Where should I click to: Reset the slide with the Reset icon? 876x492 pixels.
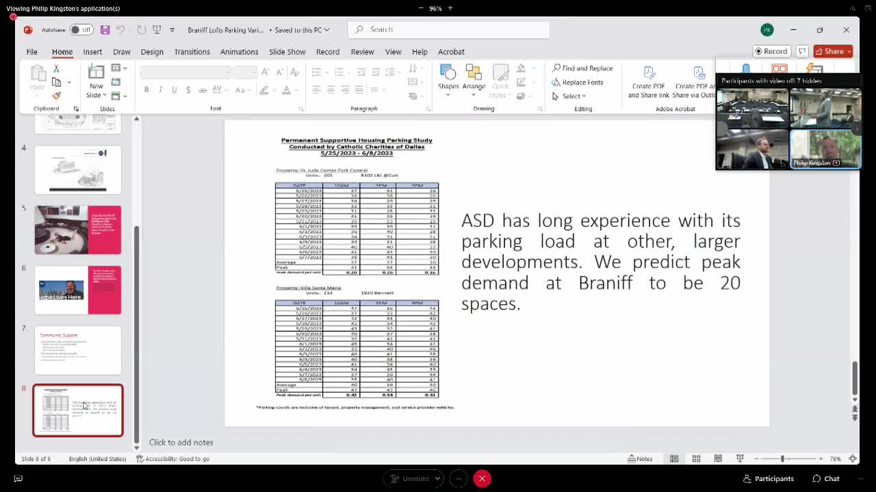[x=115, y=82]
